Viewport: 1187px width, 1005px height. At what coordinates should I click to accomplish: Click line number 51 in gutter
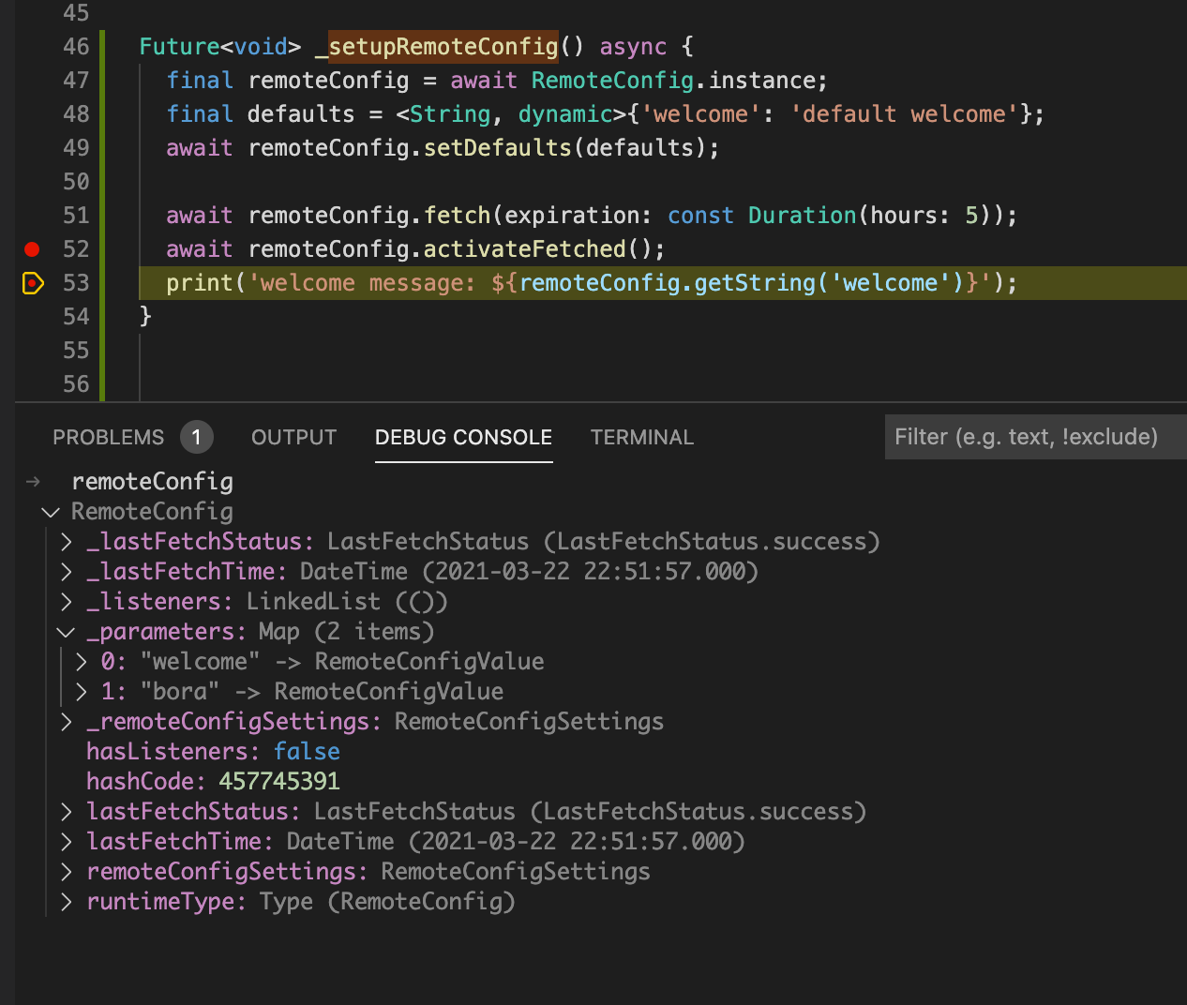click(x=76, y=216)
